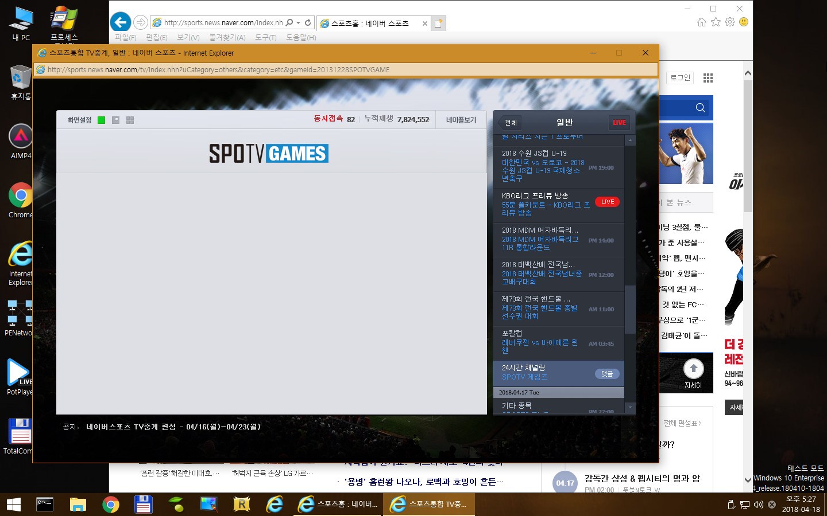Open the 도움말(H) menu

(301, 38)
